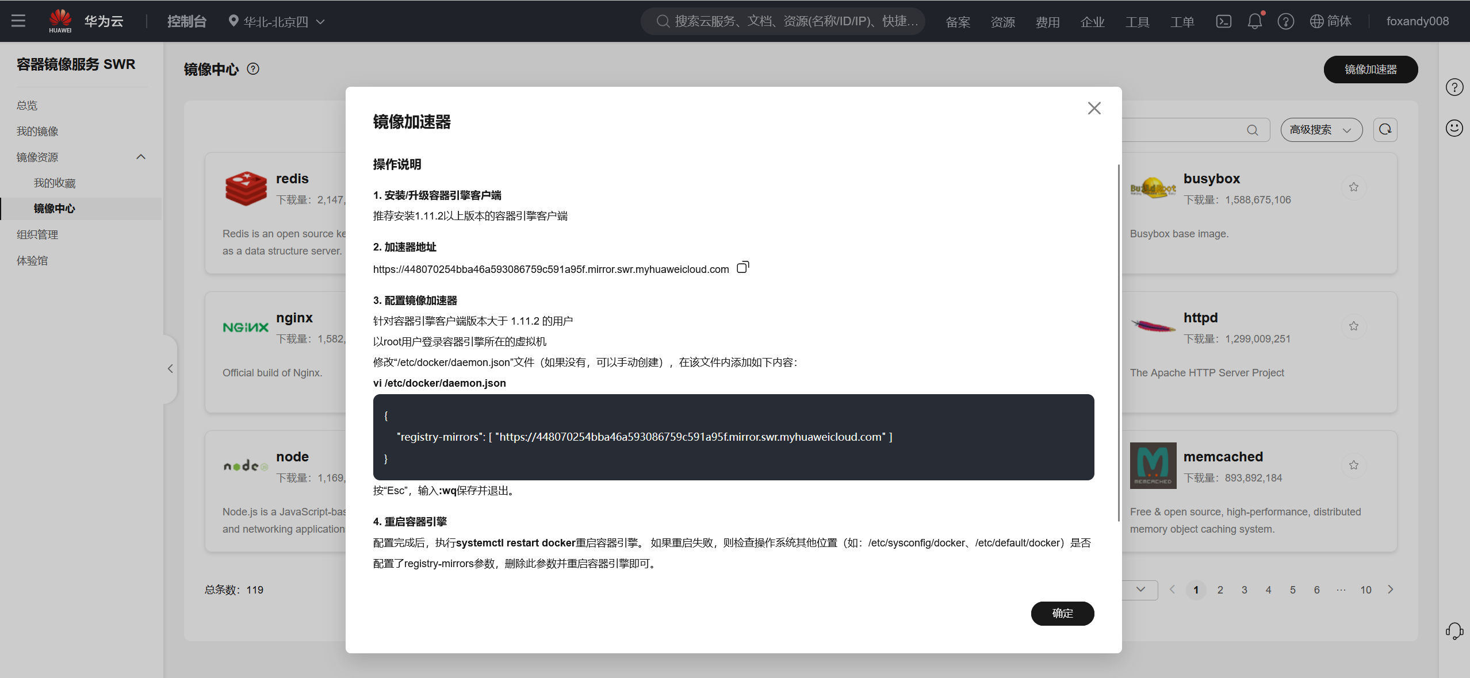Open the 工单 menu
The height and width of the screenshot is (678, 1470).
(x=1182, y=21)
